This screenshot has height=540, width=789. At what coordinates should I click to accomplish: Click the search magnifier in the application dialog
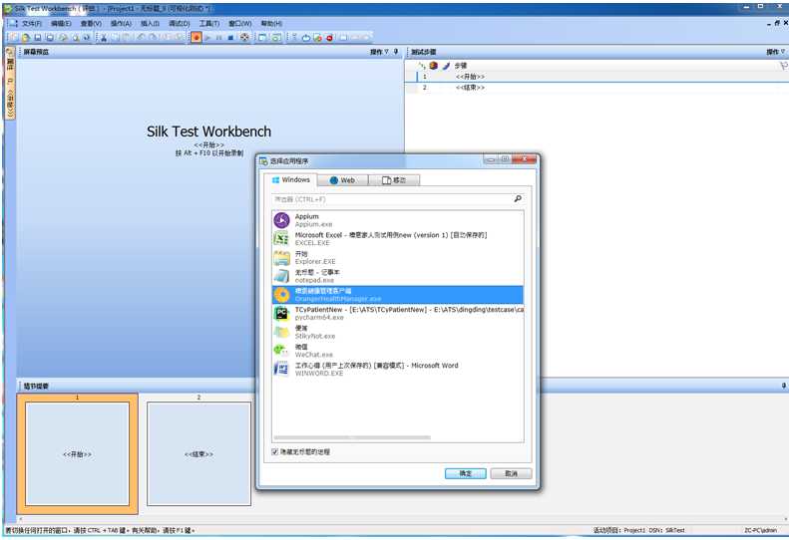tap(518, 199)
